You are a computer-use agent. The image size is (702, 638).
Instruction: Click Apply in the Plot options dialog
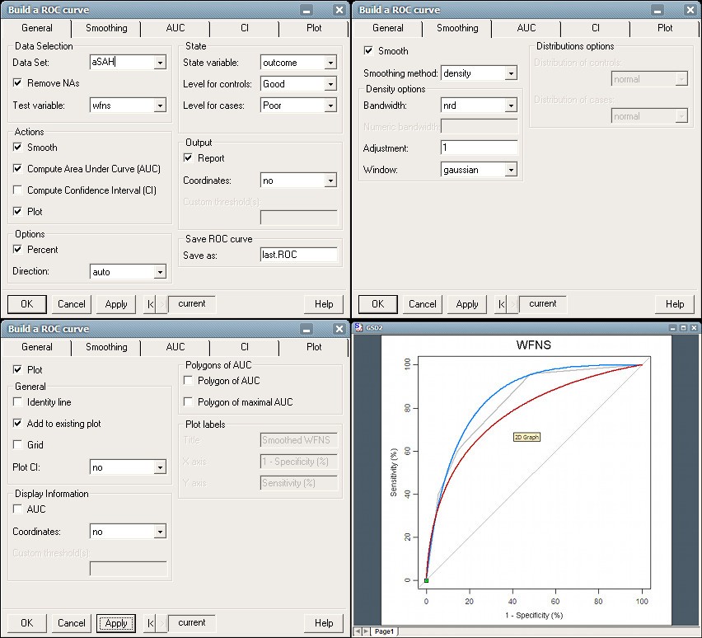tap(116, 623)
